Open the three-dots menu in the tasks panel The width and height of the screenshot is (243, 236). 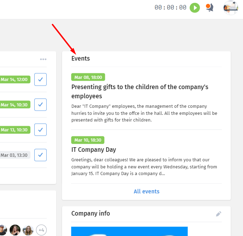tap(43, 59)
